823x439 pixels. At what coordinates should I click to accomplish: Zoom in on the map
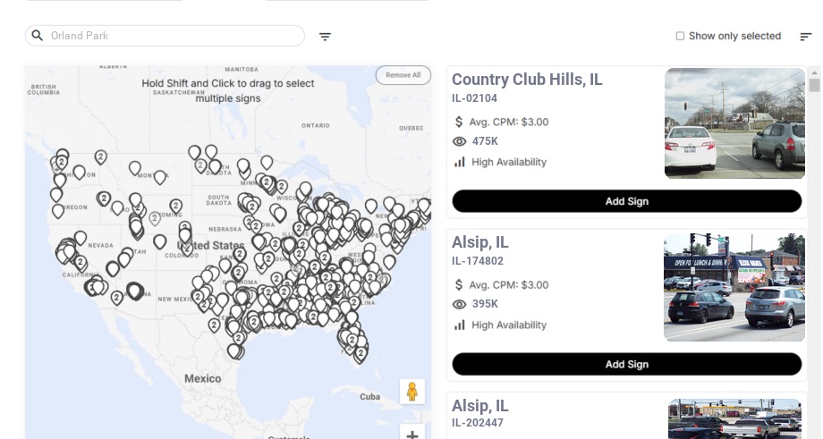point(411,435)
